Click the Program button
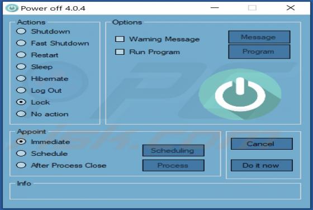313x210 pixels. coord(259,51)
